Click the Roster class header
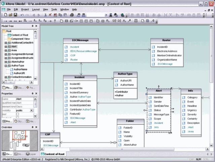Viewport: 215px width, 162px height. [x=167, y=40]
